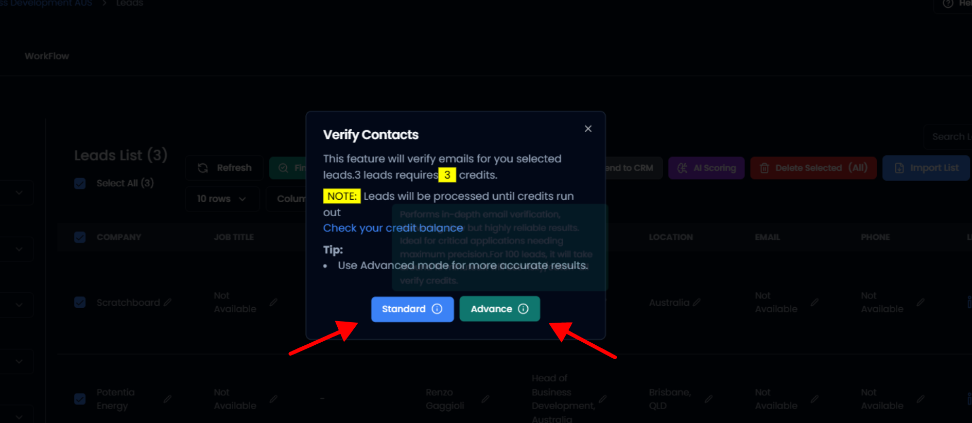Screen dimensions: 972x423
Task: Open the WorkFlow tab
Action: click(x=47, y=56)
